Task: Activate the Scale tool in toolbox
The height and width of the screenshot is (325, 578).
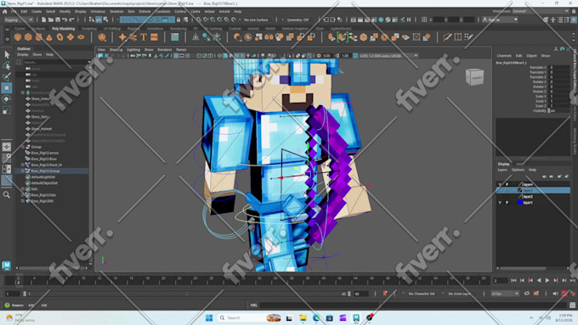Action: [7, 110]
